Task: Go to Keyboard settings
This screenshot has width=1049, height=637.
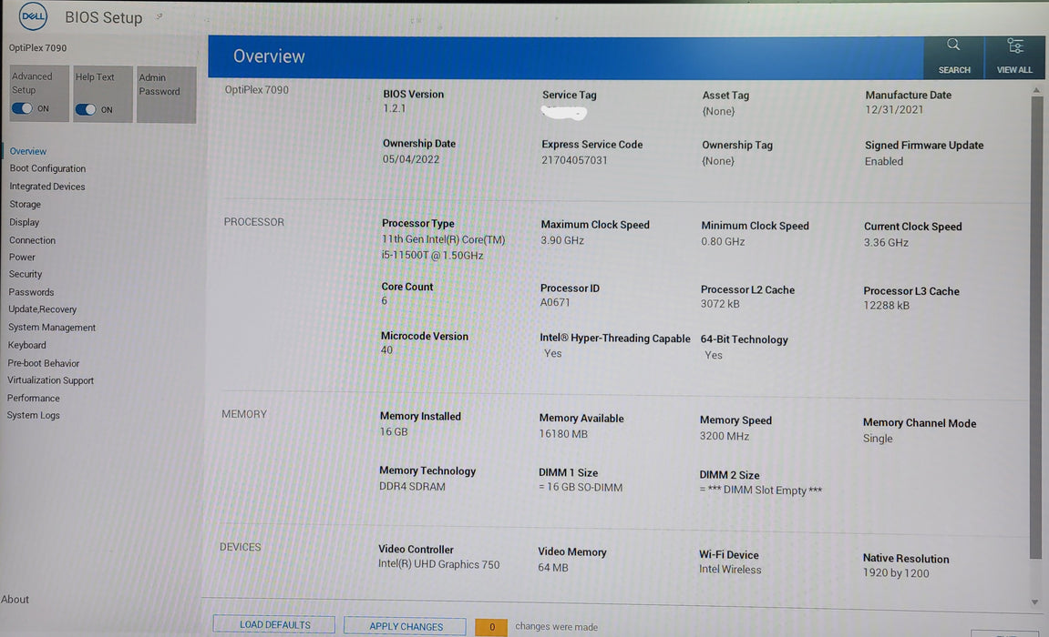Action: 26,345
